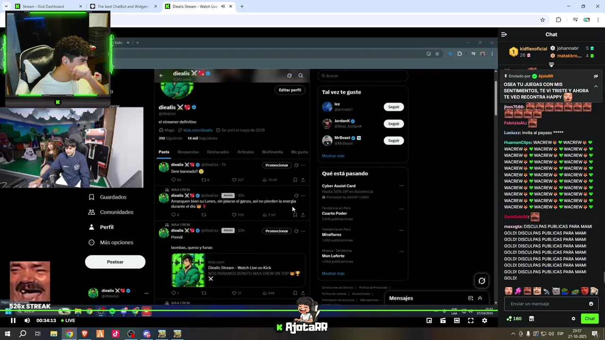Open 'Guardados' in Twitter sidebar
605x340 pixels.
coord(108,197)
